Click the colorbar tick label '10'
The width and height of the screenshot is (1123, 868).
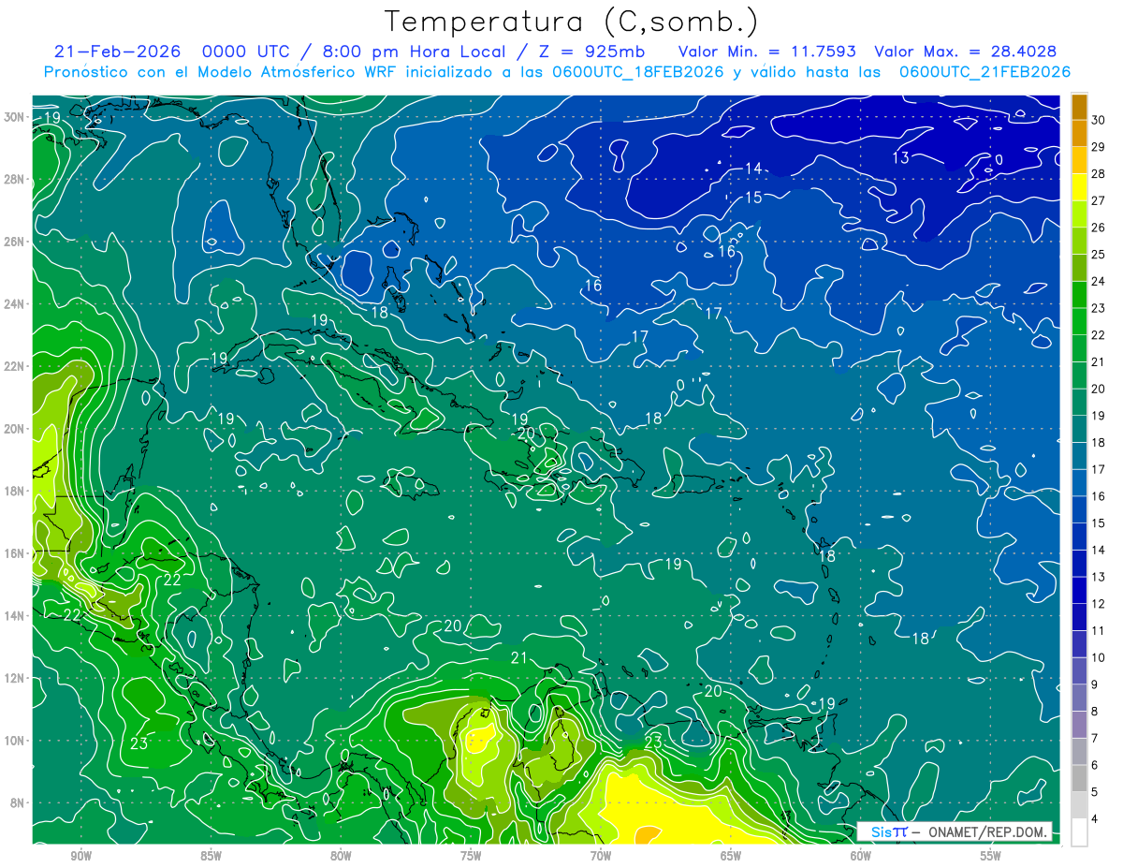pos(1099,657)
